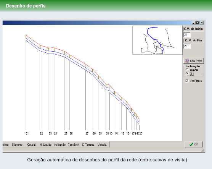Click the C.V. do Fim input field

click(x=187, y=46)
